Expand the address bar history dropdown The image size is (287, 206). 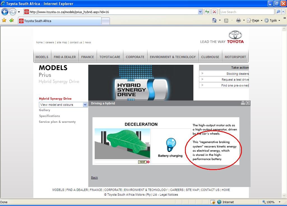(x=200, y=12)
